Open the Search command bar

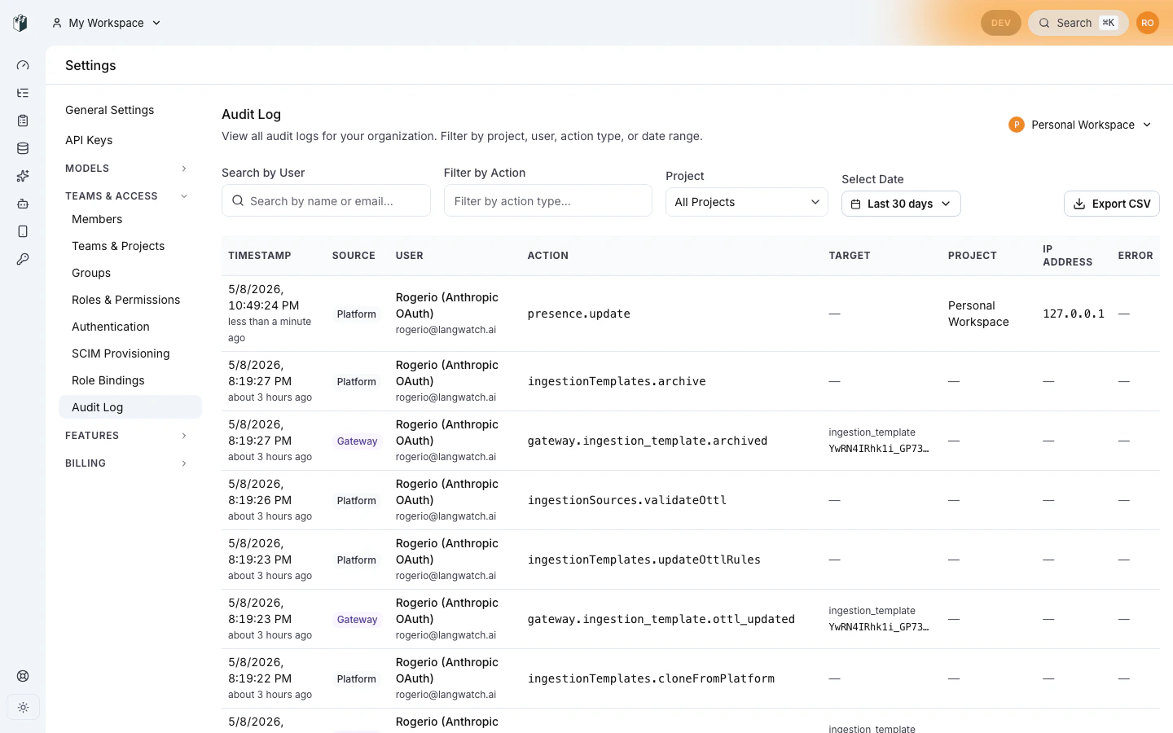coord(1079,23)
